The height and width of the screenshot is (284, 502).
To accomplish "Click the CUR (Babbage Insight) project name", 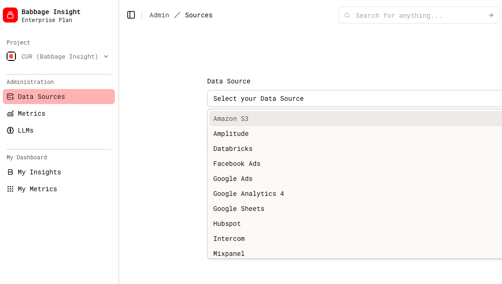I will coord(60,57).
